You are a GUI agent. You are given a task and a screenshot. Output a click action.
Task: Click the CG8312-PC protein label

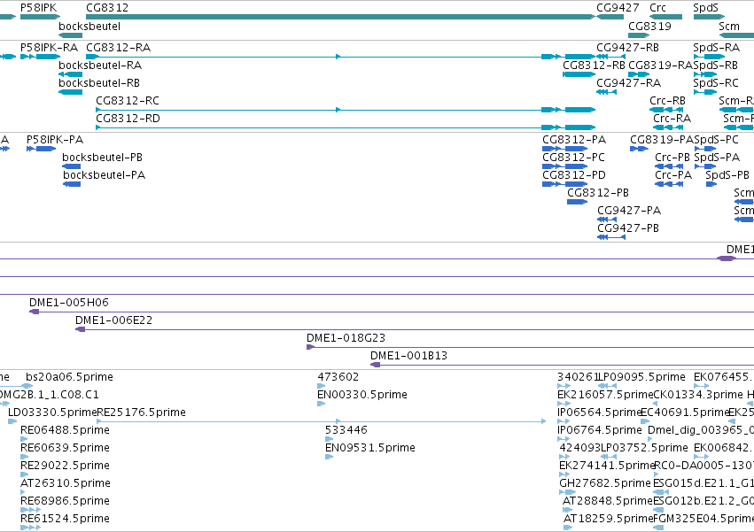[x=573, y=158]
